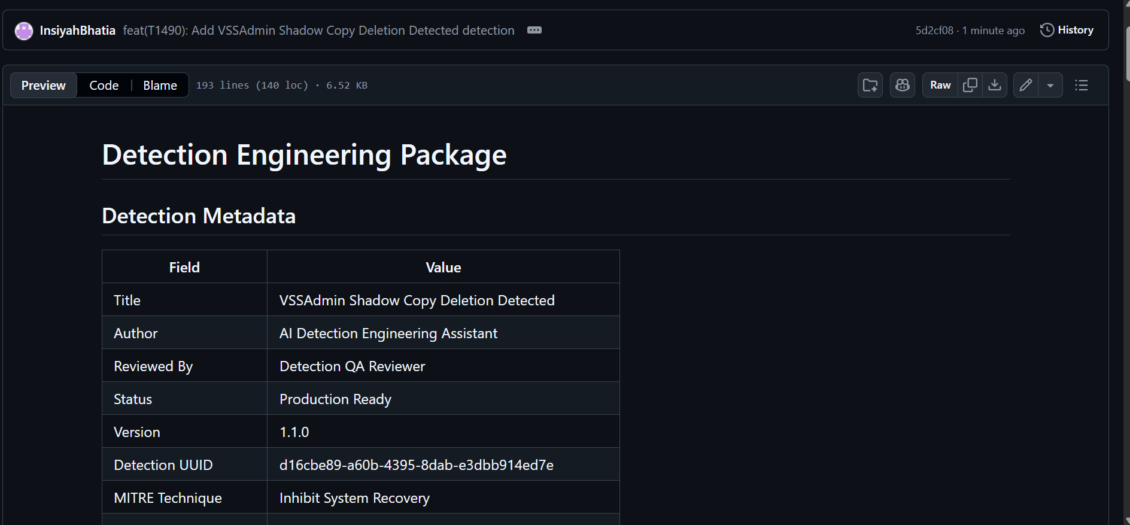The width and height of the screenshot is (1130, 525).
Task: Click the 'Detection UUID' field cell
Action: (184, 465)
